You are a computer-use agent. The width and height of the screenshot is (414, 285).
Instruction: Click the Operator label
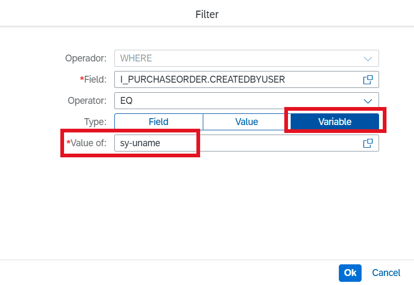[x=87, y=101]
